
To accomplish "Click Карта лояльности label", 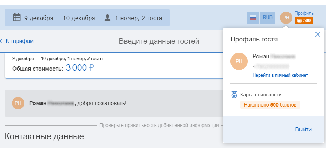I will pyautogui.click(x=261, y=95).
